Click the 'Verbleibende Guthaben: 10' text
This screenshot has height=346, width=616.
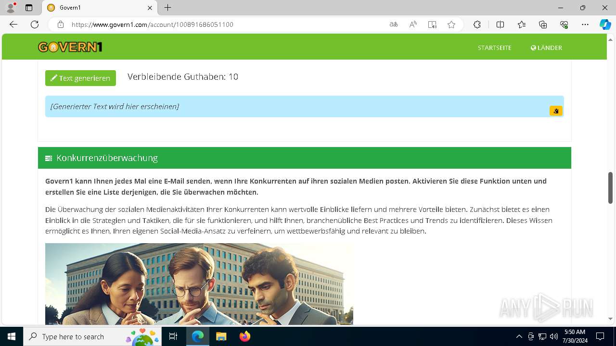[x=183, y=77]
